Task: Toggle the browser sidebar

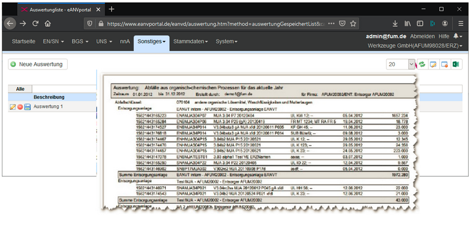Action: pyautogui.click(x=420, y=24)
